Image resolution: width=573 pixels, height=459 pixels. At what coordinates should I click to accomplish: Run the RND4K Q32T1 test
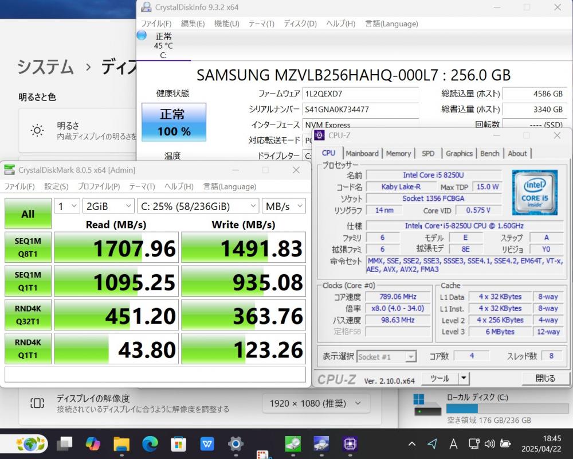tap(28, 315)
